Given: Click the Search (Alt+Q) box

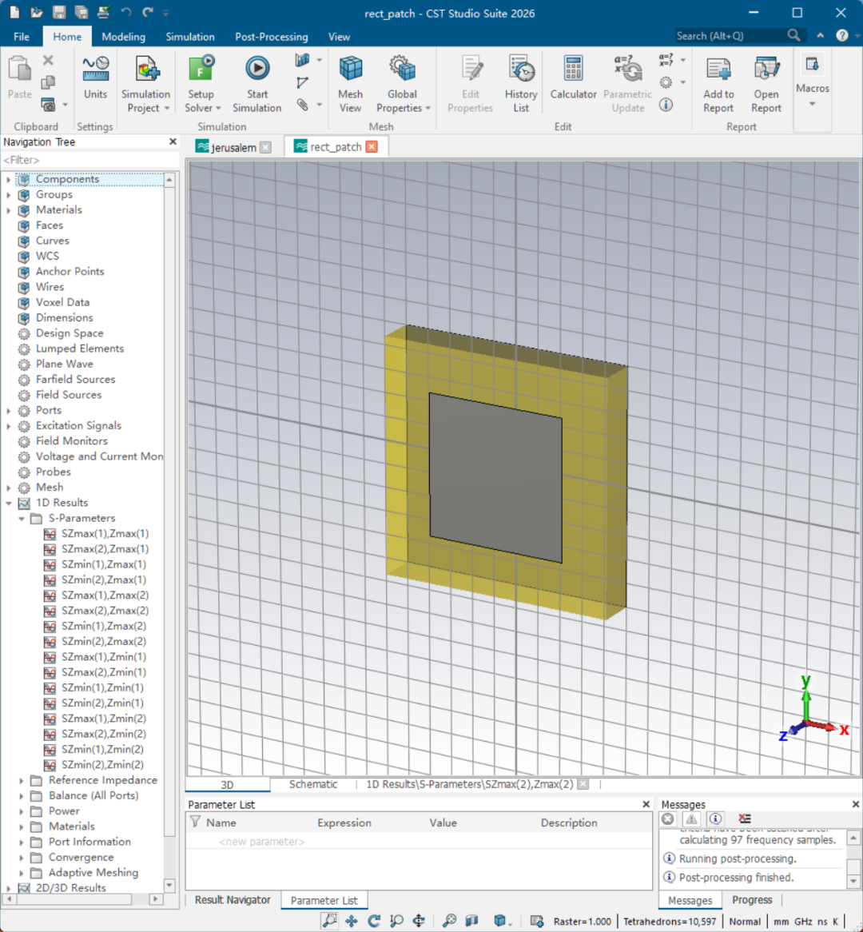Looking at the screenshot, I should (730, 36).
